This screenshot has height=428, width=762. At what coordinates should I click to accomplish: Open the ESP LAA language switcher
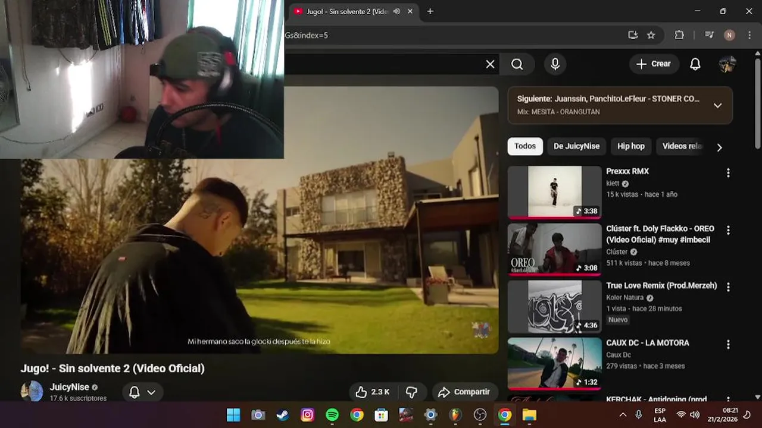pos(660,415)
